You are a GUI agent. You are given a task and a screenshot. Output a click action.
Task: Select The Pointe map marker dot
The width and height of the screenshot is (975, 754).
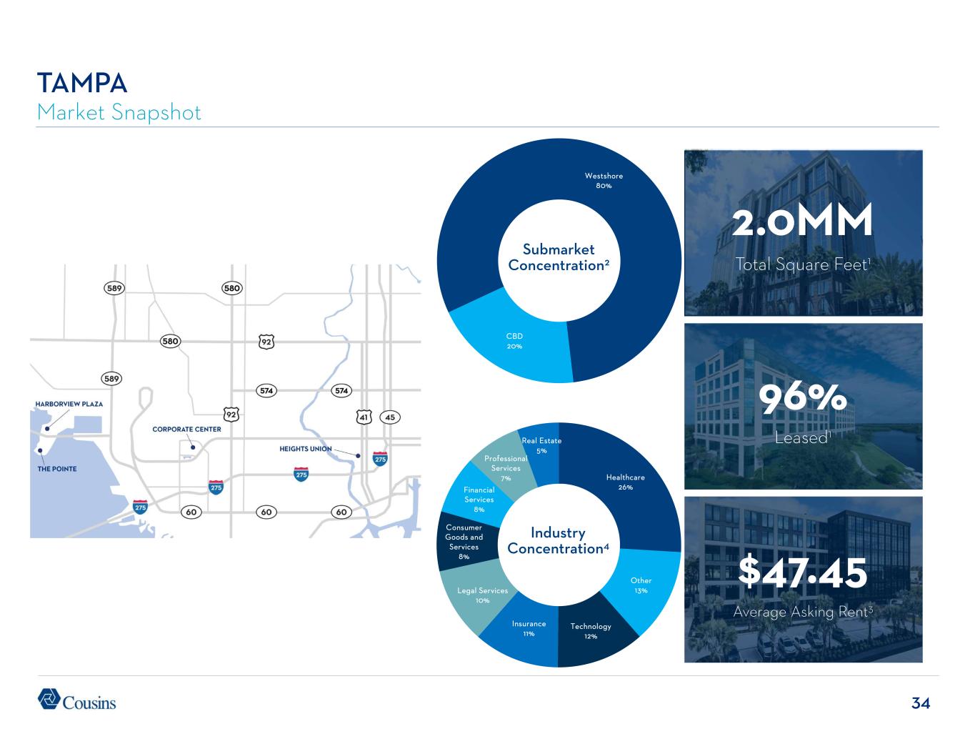(x=40, y=450)
